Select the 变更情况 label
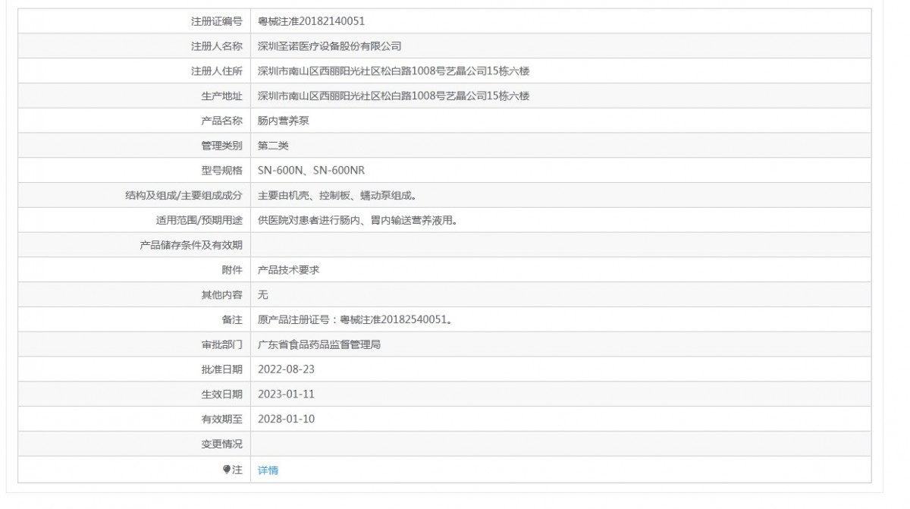 [x=221, y=445]
